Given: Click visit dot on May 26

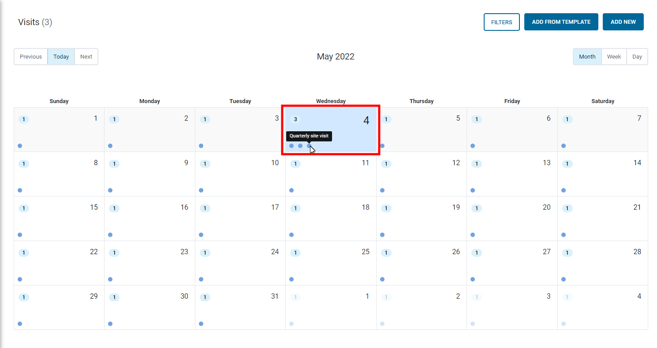Looking at the screenshot, I should pyautogui.click(x=382, y=279).
